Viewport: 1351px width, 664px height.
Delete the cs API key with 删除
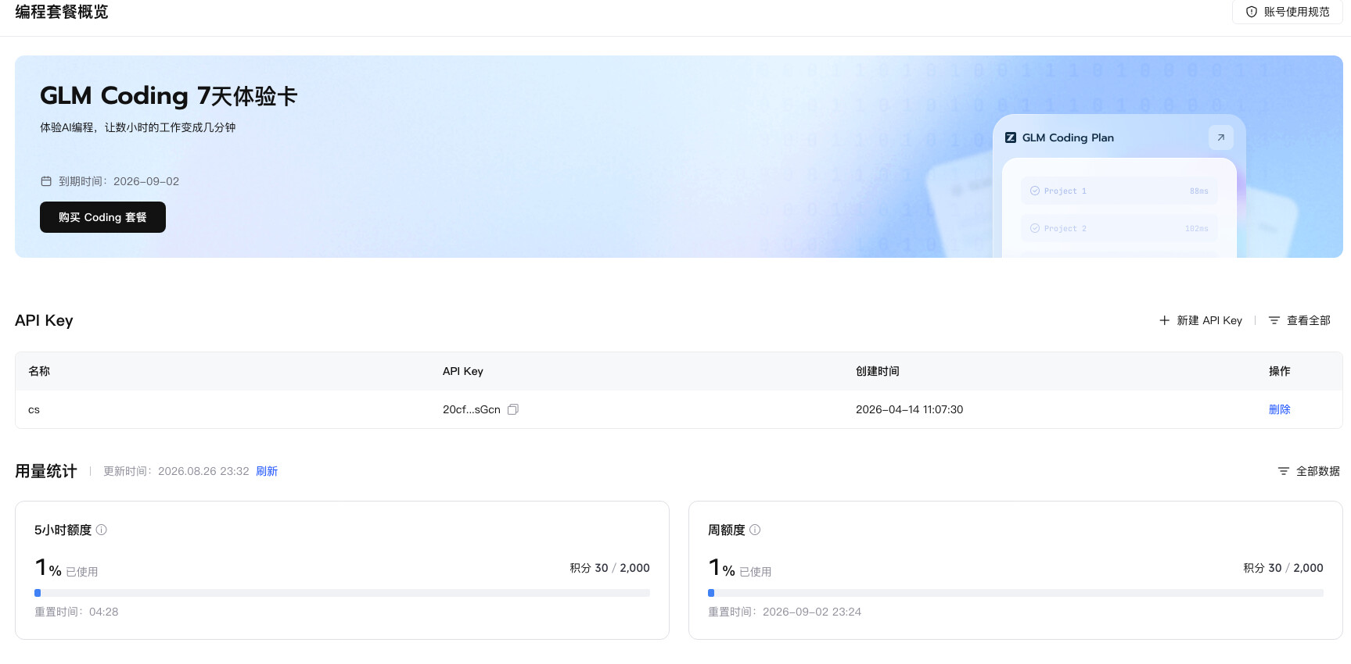tap(1280, 409)
